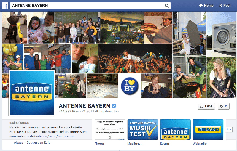Viewport: 237px width, 151px height.
Task: Click the night festival square cover photo
Action: coord(122,28)
